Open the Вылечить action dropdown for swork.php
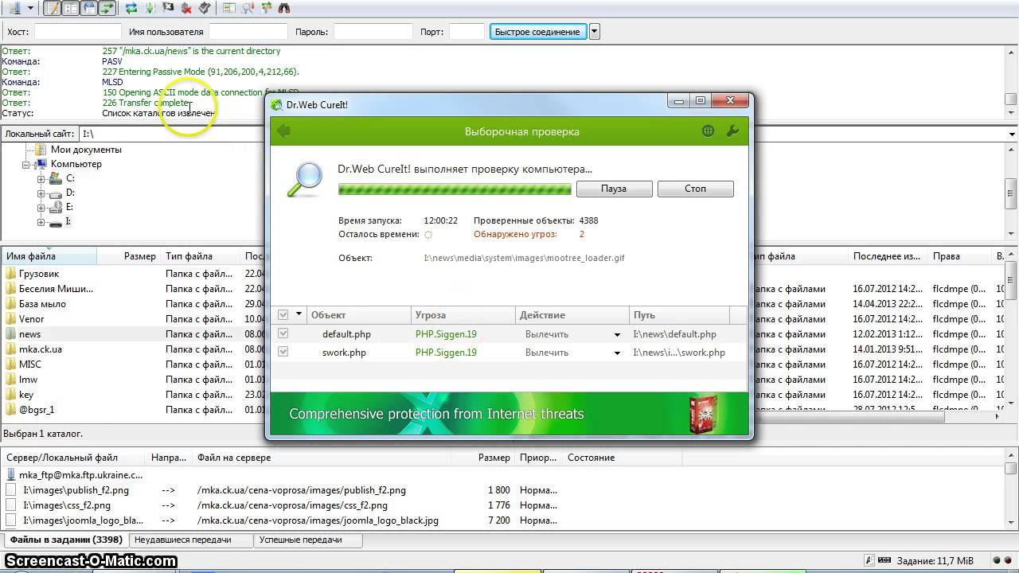 [x=617, y=353]
